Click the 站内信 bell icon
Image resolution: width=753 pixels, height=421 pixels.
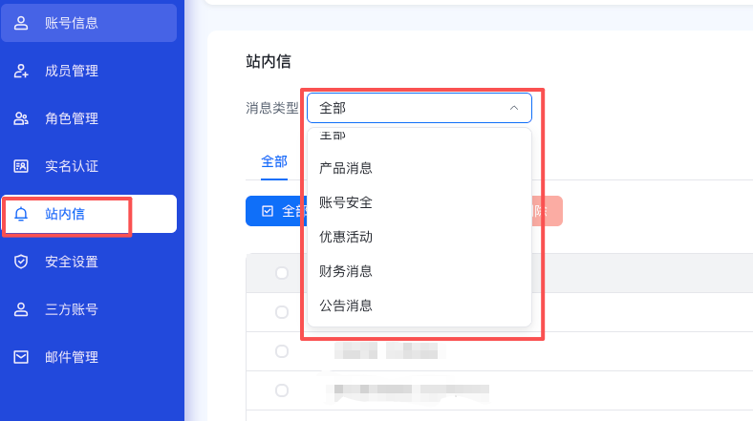click(x=21, y=214)
